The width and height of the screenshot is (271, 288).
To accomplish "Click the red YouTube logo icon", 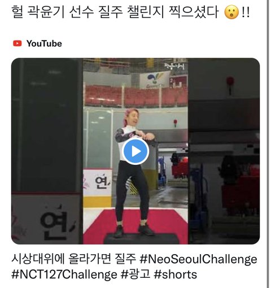I will pos(18,43).
